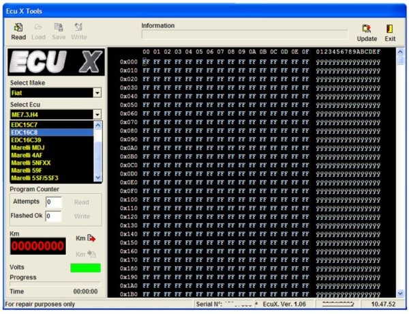Click the 0x100 row address
The image size is (409, 314).
[129, 199]
